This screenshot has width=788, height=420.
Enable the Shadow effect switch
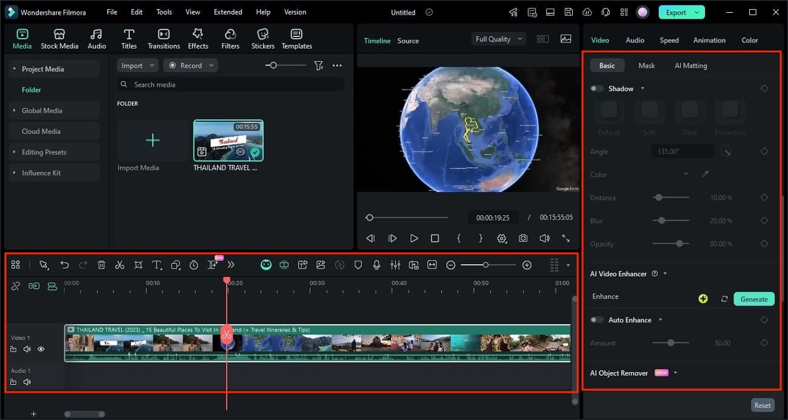596,88
